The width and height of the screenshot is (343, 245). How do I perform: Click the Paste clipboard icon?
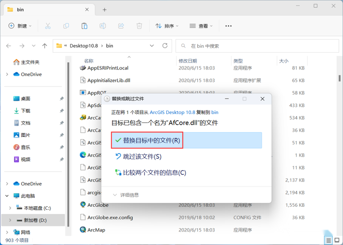click(84, 26)
